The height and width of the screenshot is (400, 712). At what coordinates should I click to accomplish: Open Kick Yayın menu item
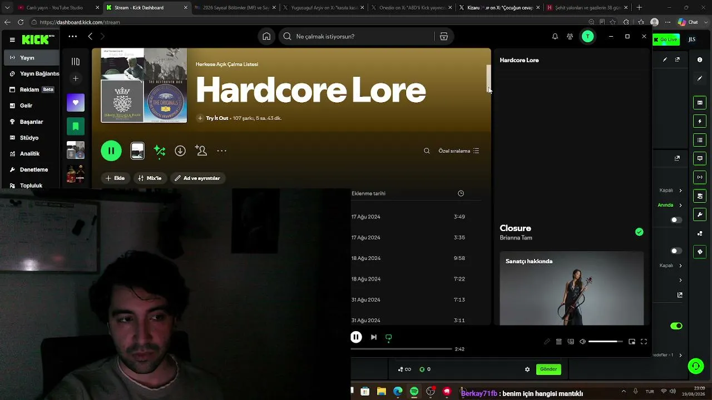coord(31,58)
